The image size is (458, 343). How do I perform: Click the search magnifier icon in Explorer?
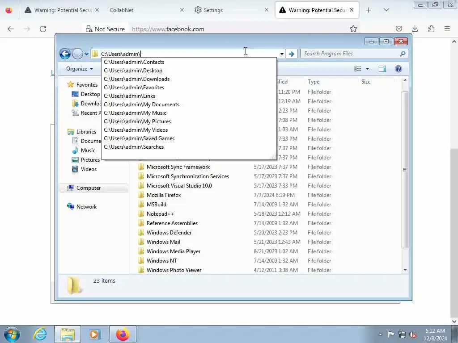coord(403,54)
